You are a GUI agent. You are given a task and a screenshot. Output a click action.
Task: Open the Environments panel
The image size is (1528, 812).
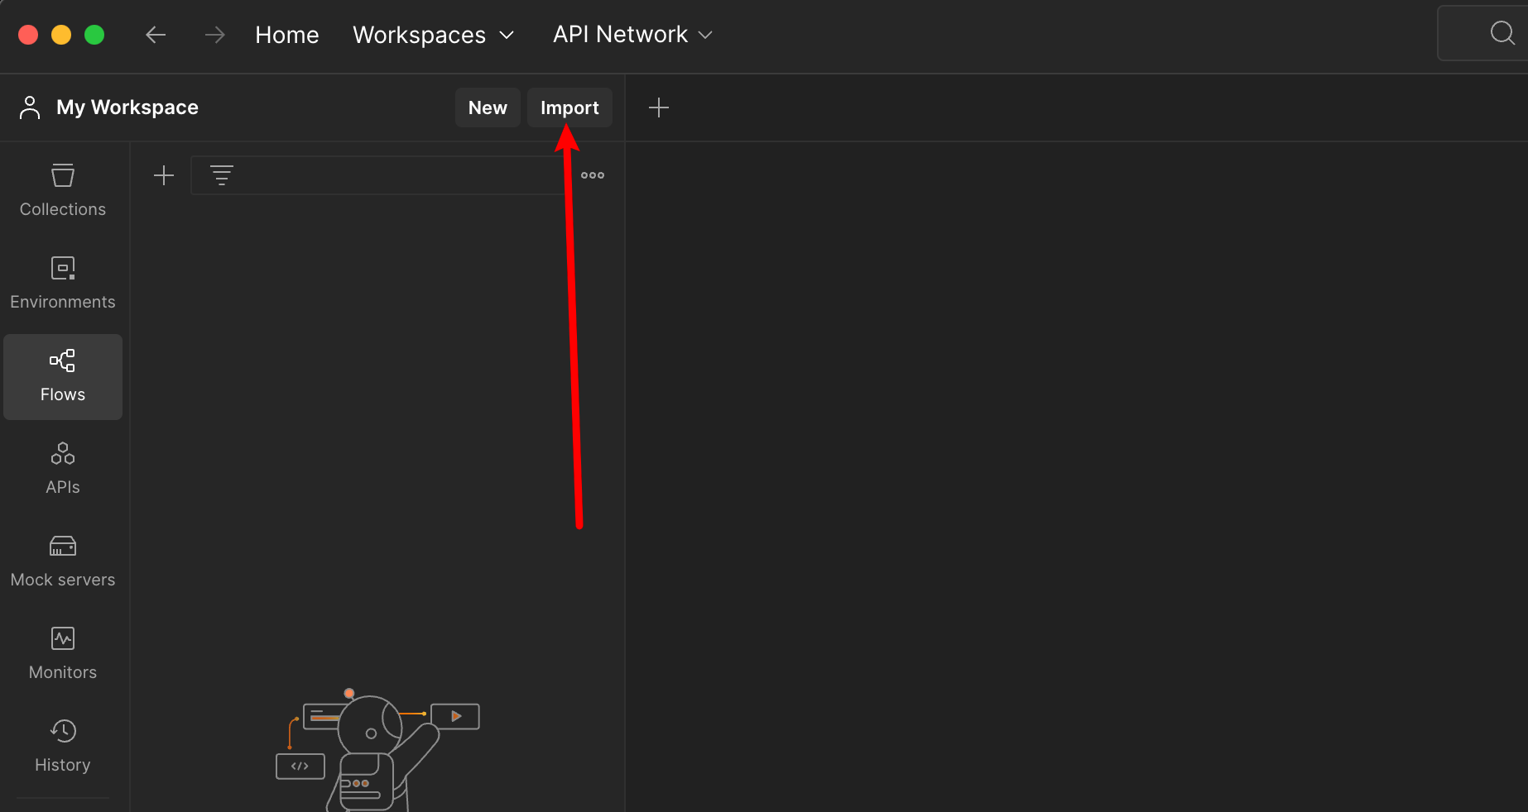62,281
